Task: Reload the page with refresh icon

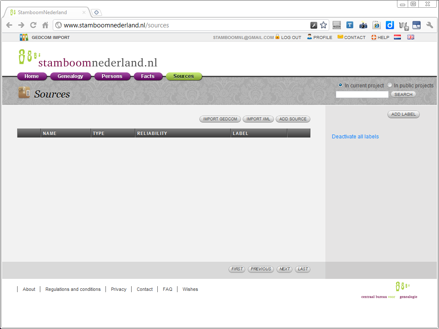Action: click(x=33, y=25)
